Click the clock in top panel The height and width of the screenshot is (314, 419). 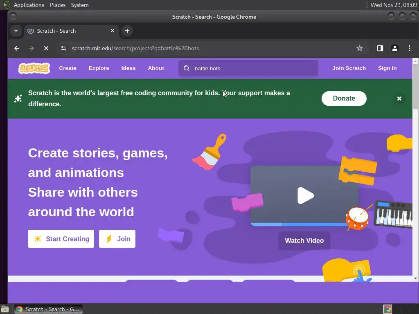coord(393,5)
